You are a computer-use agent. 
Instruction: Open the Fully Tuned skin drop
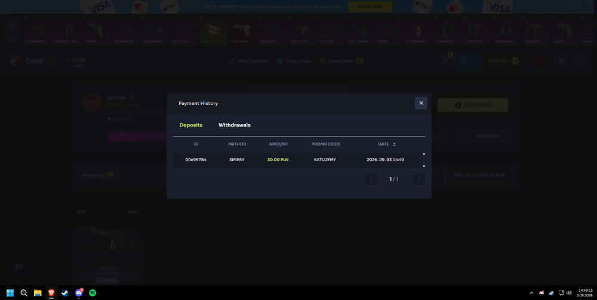point(242,31)
